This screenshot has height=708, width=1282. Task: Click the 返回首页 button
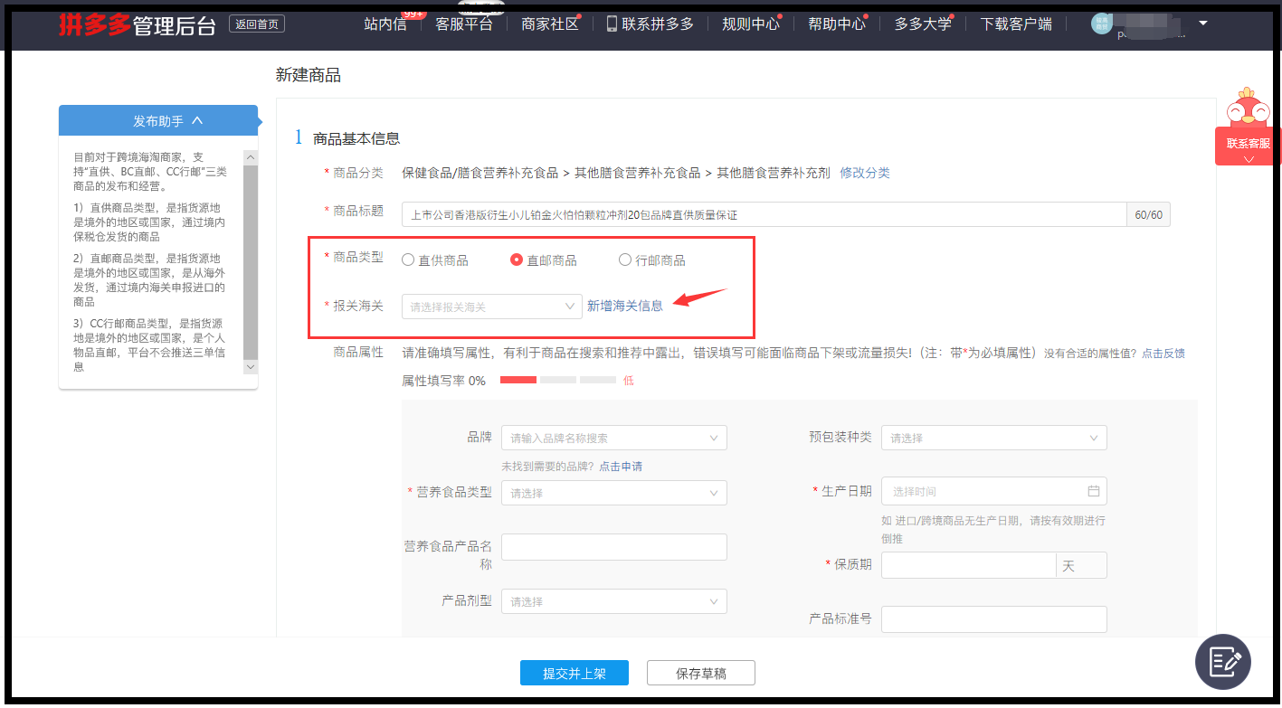[x=257, y=24]
